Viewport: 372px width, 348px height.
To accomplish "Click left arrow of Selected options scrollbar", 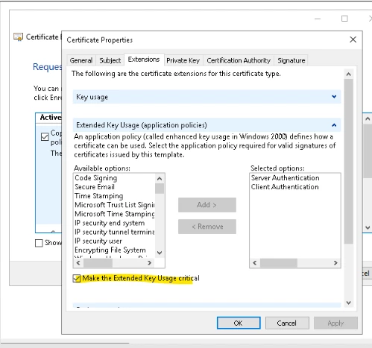I will click(255, 263).
